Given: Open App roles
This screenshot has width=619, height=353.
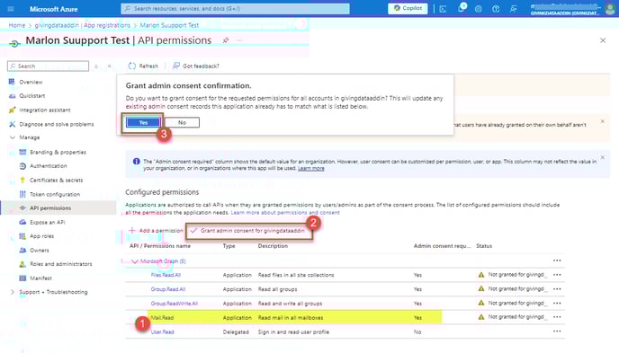Looking at the screenshot, I should tap(41, 236).
